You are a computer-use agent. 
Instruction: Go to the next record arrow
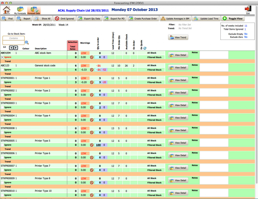coord(16,48)
